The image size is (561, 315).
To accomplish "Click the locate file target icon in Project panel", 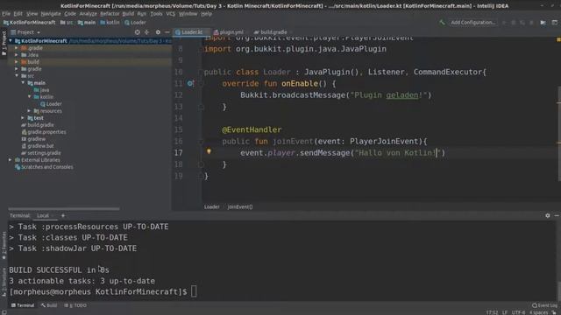I will pos(137,32).
